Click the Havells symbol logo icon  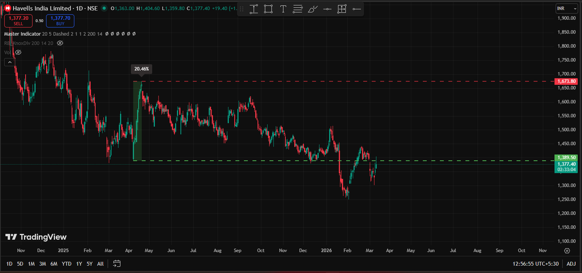click(x=8, y=8)
